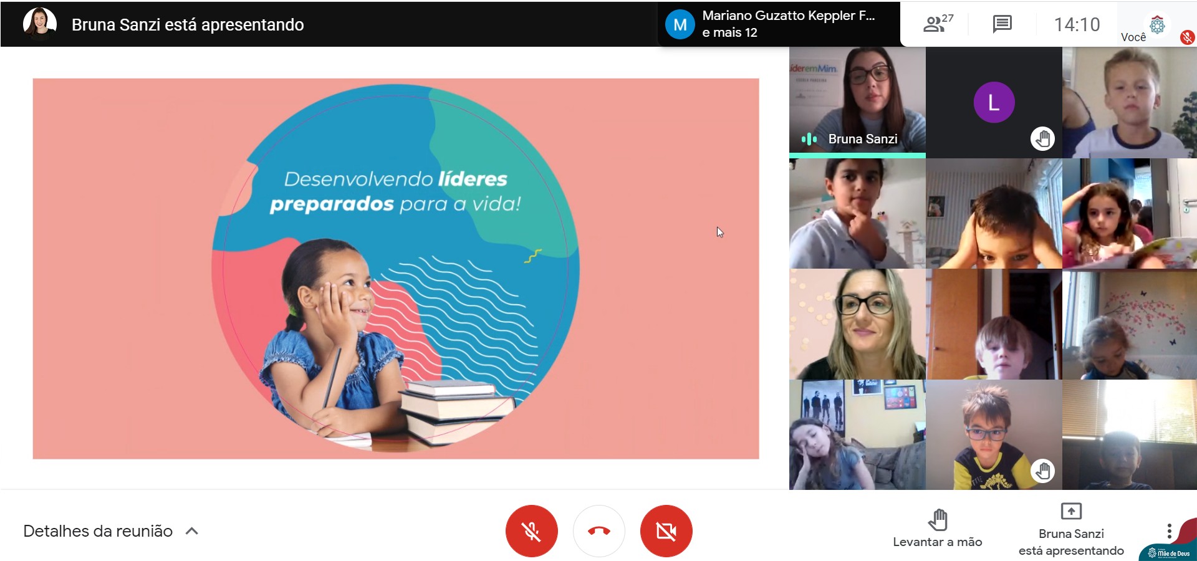Click the Você self-view avatar
This screenshot has width=1197, height=561.
(1157, 25)
